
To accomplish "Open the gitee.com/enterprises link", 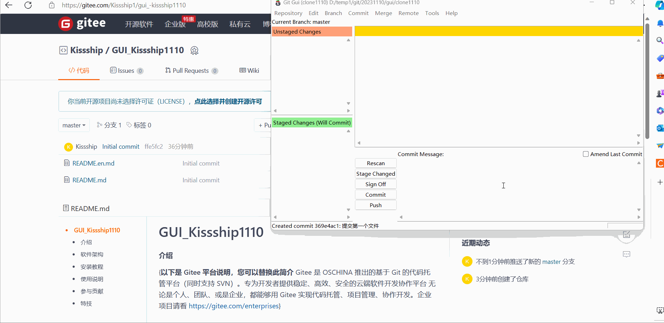I will point(234,306).
